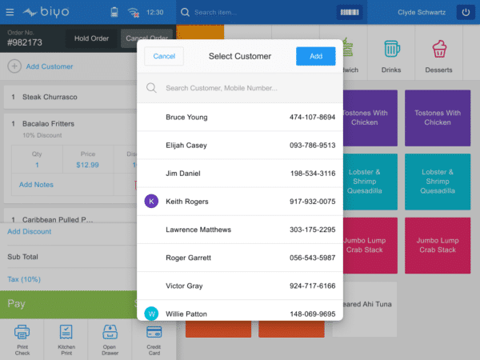
Task: Click the Tax (10%) link
Action: point(24,279)
